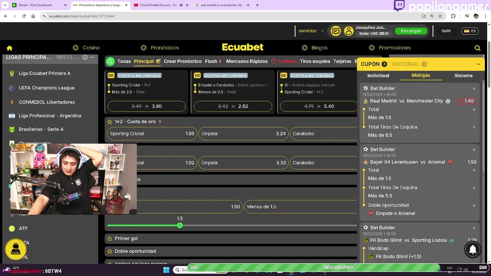This screenshot has height=276, width=491.
Task: Open the Casino section
Action: (x=86, y=48)
